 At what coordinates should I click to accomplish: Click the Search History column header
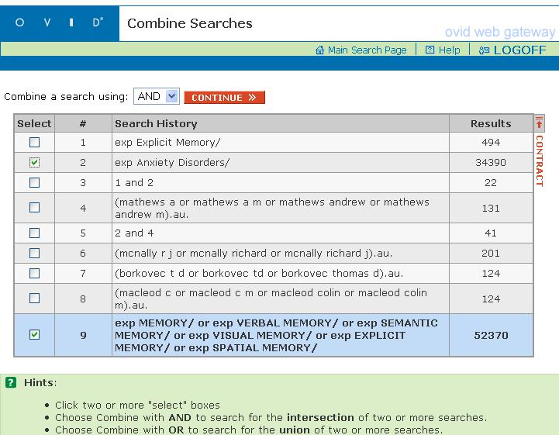pyautogui.click(x=156, y=123)
